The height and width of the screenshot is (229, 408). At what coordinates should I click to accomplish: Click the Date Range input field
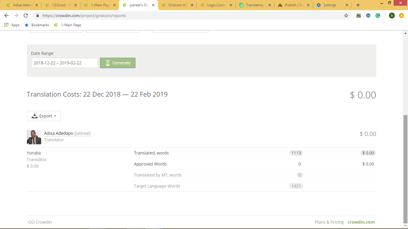pos(65,63)
